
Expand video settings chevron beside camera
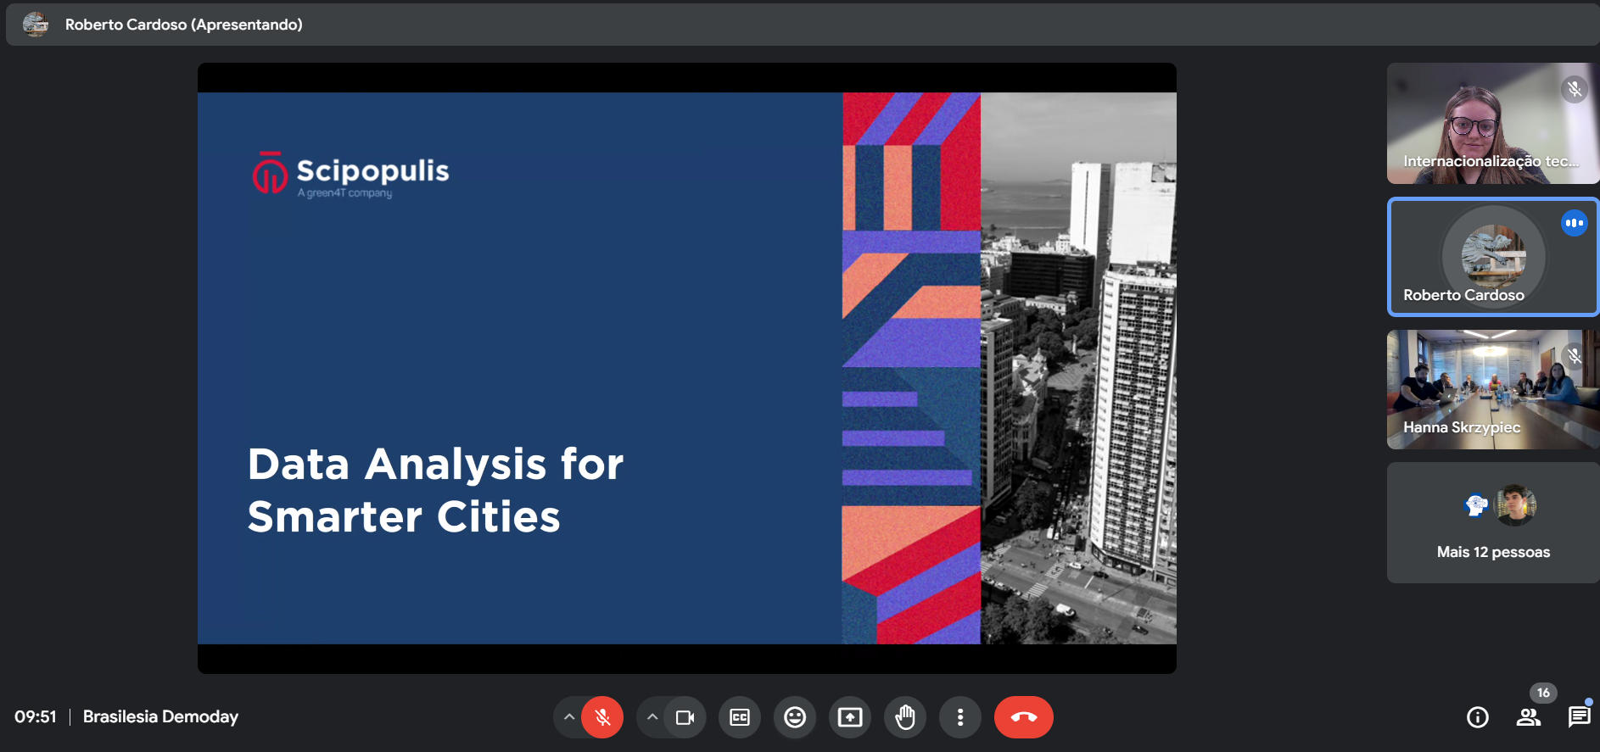point(652,717)
